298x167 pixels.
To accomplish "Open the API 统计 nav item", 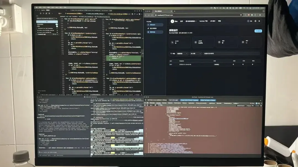I will 213,21.
